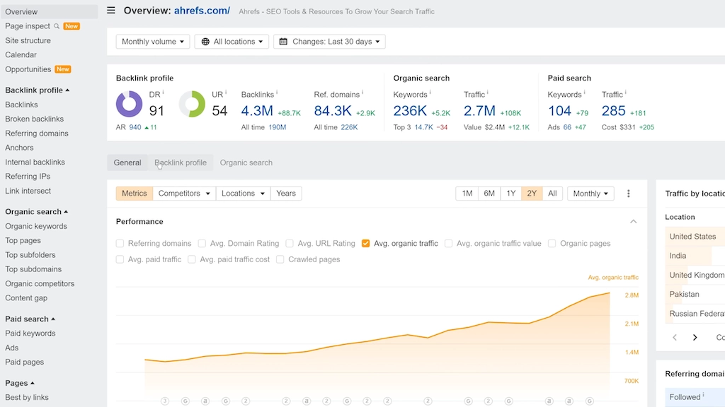Select the 2Y chart range
This screenshot has width=725, height=407.
coord(532,194)
